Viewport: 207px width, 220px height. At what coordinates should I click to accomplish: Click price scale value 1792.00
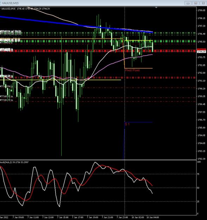coord(201,73)
